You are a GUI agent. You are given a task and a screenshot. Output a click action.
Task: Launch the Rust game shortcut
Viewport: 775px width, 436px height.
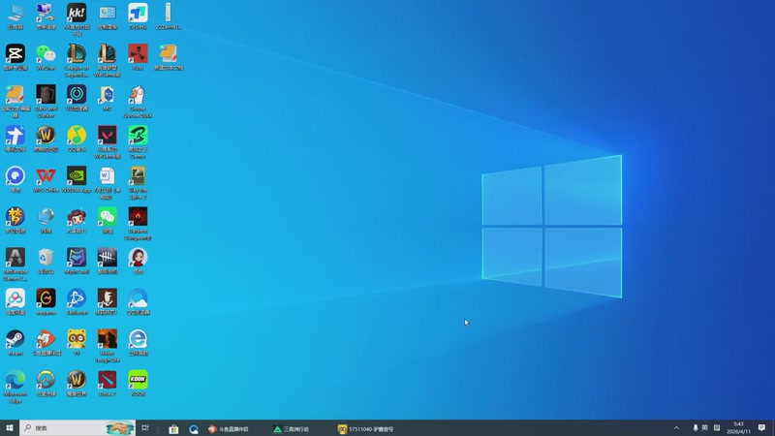(138, 57)
